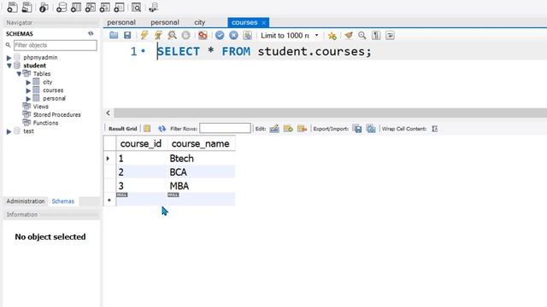Run Explain plan magnifier-lightning icon
The height and width of the screenshot is (307, 547).
pos(172,35)
